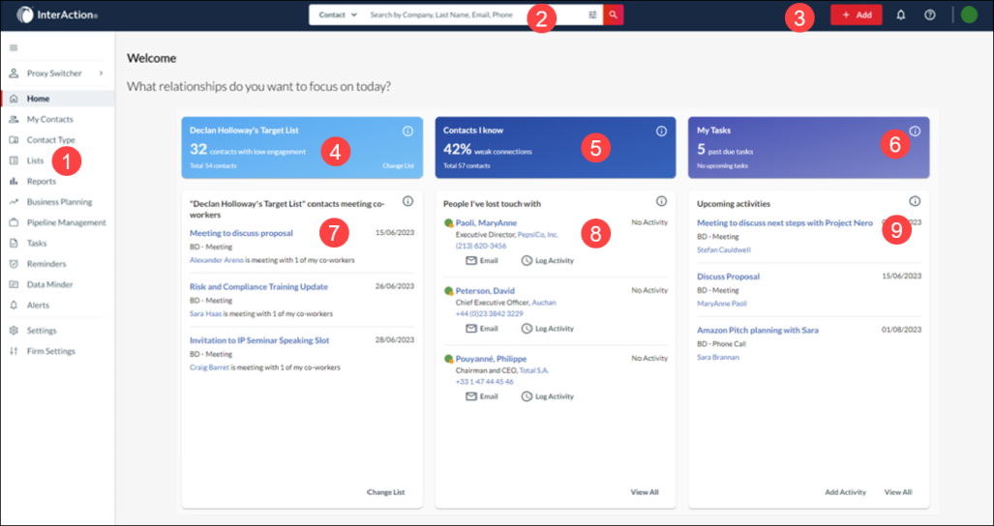Show info for Contacts I know card
The image size is (994, 526).
pos(662,131)
